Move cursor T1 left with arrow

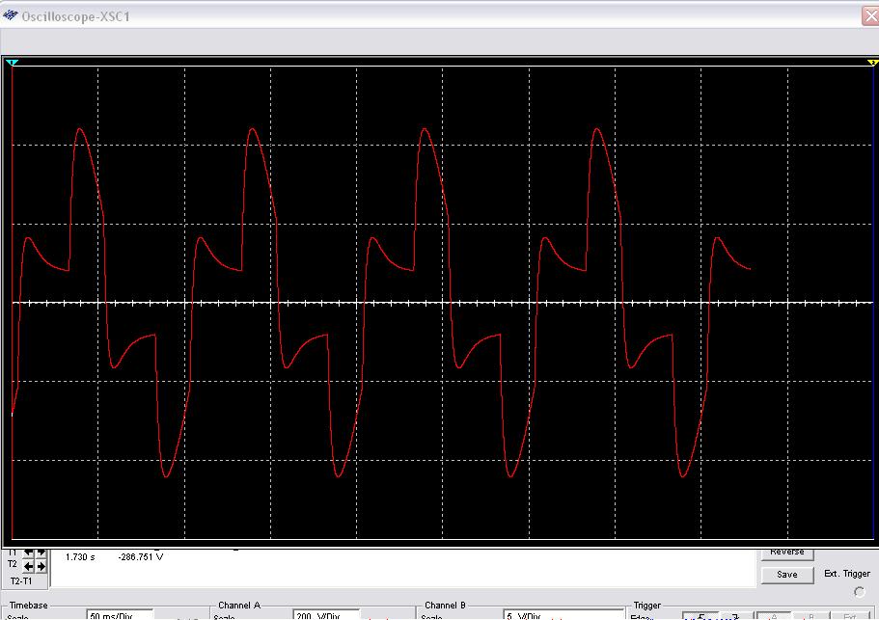(x=28, y=553)
